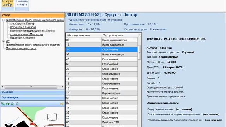Image resolution: width=226 pixels, height=127 pixels.
Task: Click the 'Дата ДТП: 15 марта 2003 г.' field
Action: coord(166,67)
